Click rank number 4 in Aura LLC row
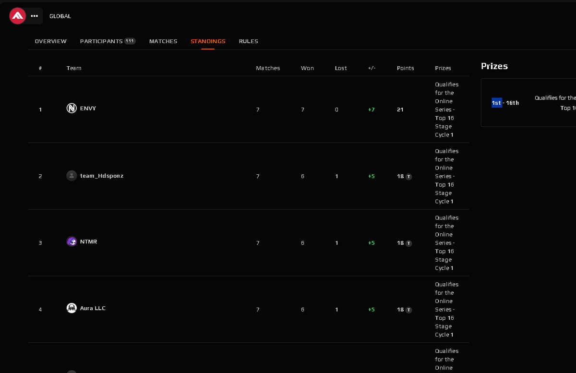The height and width of the screenshot is (373, 576). pos(40,310)
